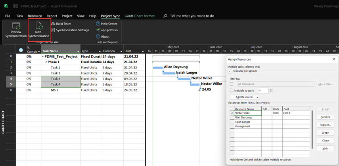This screenshot has width=339, height=166.
Task: Click the 100% Units cell for Nestor Wilke
Action: [277, 113]
